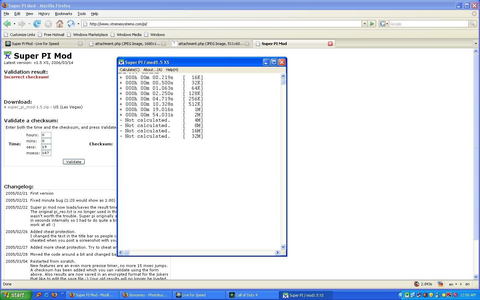Image resolution: width=480 pixels, height=300 pixels.
Task: Click the msecs input field
Action: [46, 153]
